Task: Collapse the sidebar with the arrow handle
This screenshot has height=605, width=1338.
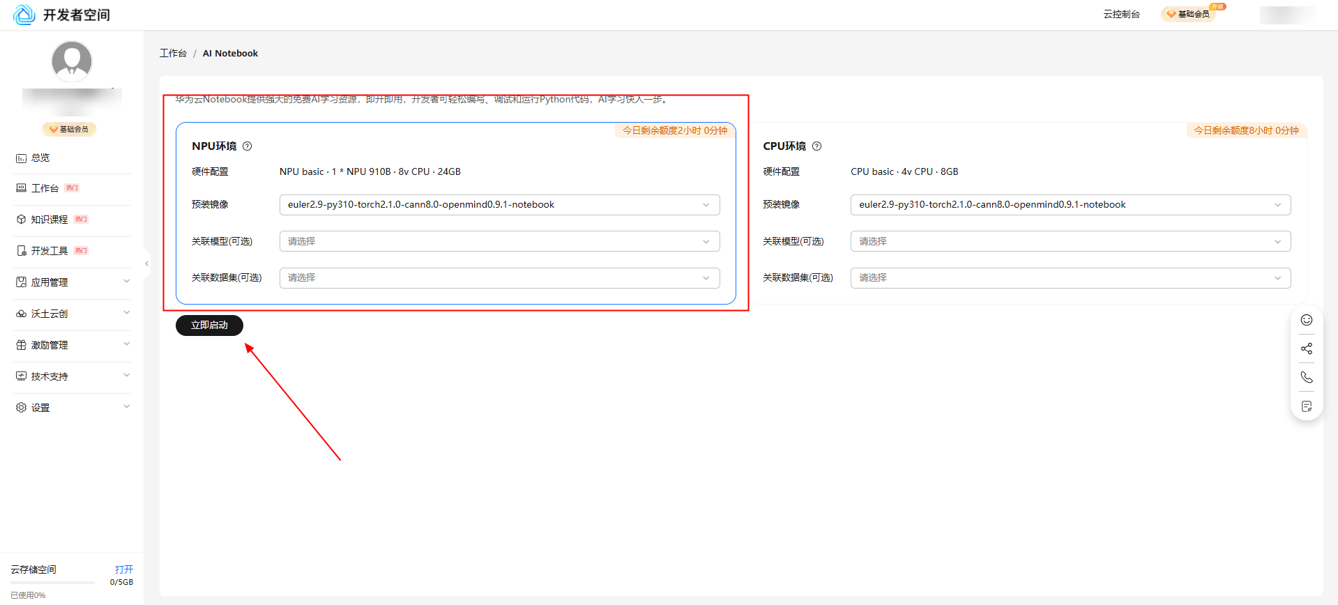Action: [x=146, y=263]
